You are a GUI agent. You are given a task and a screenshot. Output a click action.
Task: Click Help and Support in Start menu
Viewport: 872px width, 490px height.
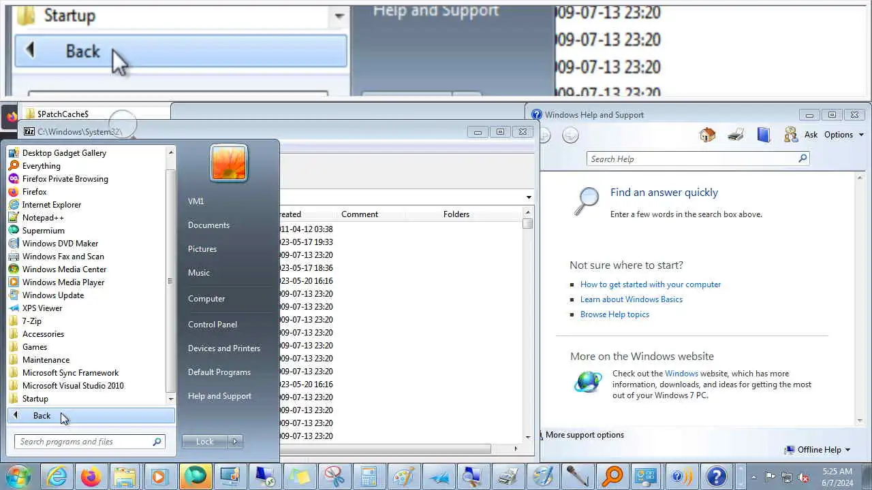(x=219, y=396)
